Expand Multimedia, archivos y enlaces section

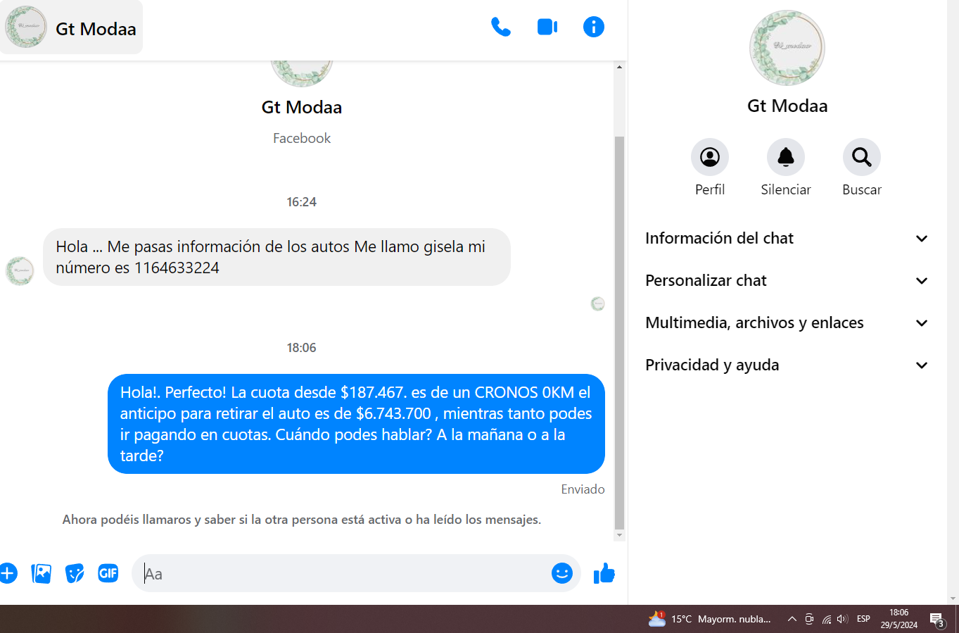click(787, 323)
